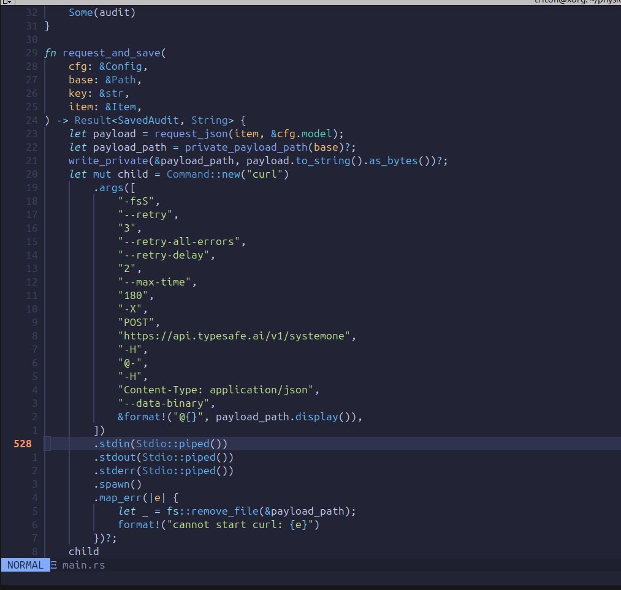Click the api.typesafe.ai URL string
The image size is (621, 590).
point(234,336)
